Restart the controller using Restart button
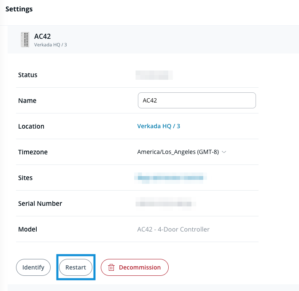The width and height of the screenshot is (299, 291). point(76,267)
